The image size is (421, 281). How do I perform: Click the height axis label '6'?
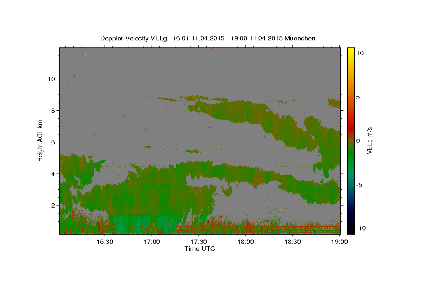coord(53,142)
